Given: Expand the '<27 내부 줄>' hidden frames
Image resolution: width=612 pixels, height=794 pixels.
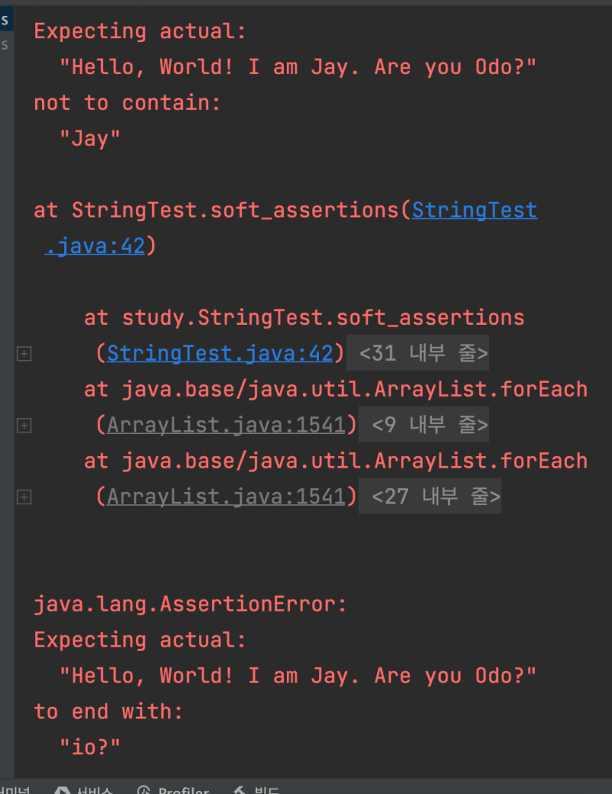Looking at the screenshot, I should pos(430,495).
